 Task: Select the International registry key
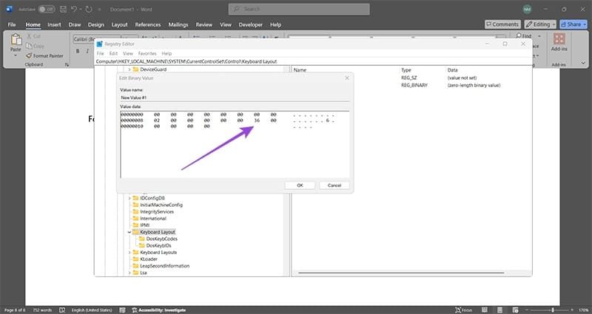[153, 219]
